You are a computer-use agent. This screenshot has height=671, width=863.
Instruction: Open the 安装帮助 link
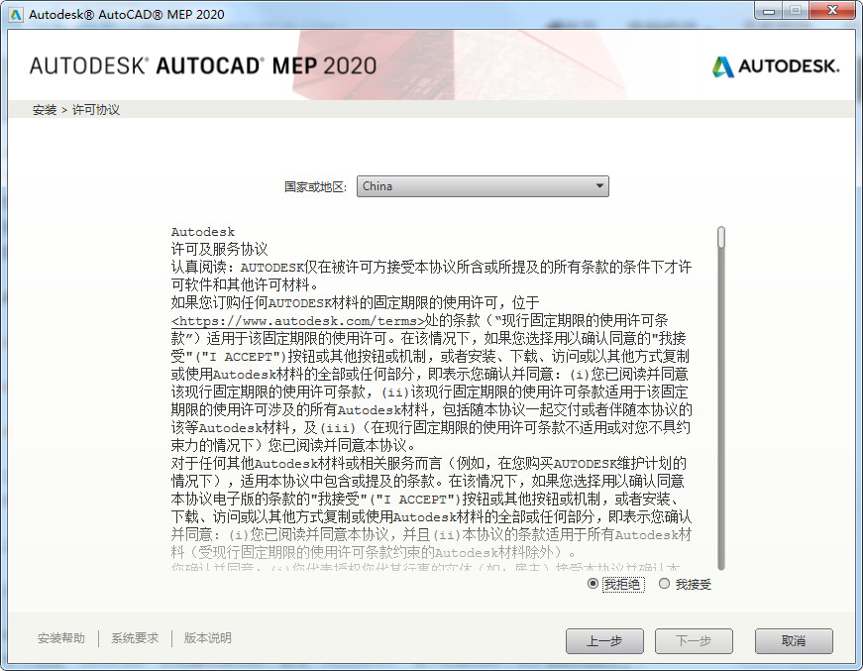pyautogui.click(x=61, y=638)
